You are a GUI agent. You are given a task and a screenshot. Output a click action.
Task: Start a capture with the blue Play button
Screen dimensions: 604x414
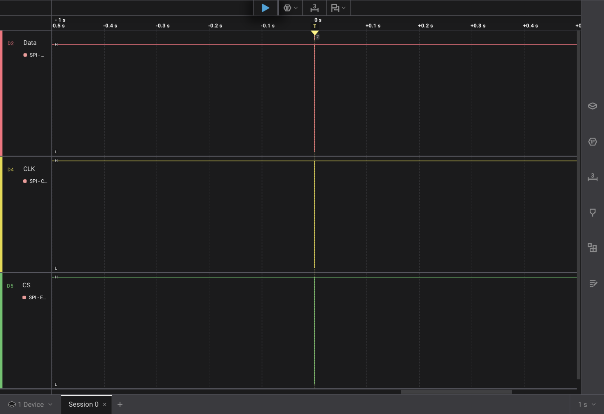265,8
